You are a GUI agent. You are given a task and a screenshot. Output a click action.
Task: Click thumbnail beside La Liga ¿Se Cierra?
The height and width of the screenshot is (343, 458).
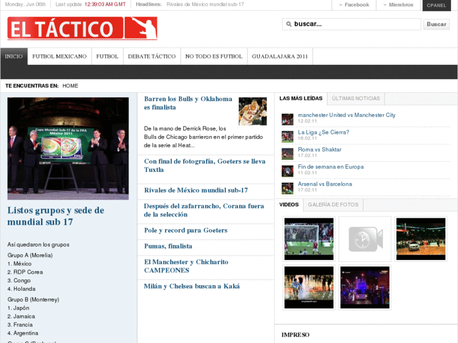(287, 137)
